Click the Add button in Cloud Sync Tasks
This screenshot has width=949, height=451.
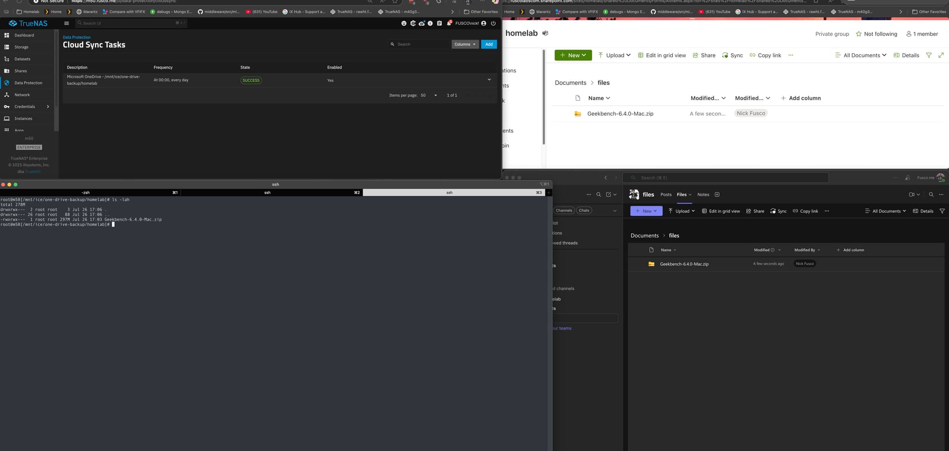click(x=489, y=44)
